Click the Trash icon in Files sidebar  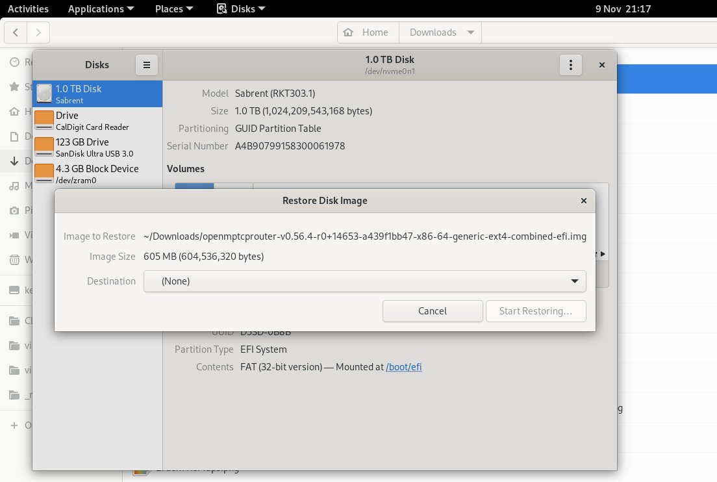(x=15, y=260)
